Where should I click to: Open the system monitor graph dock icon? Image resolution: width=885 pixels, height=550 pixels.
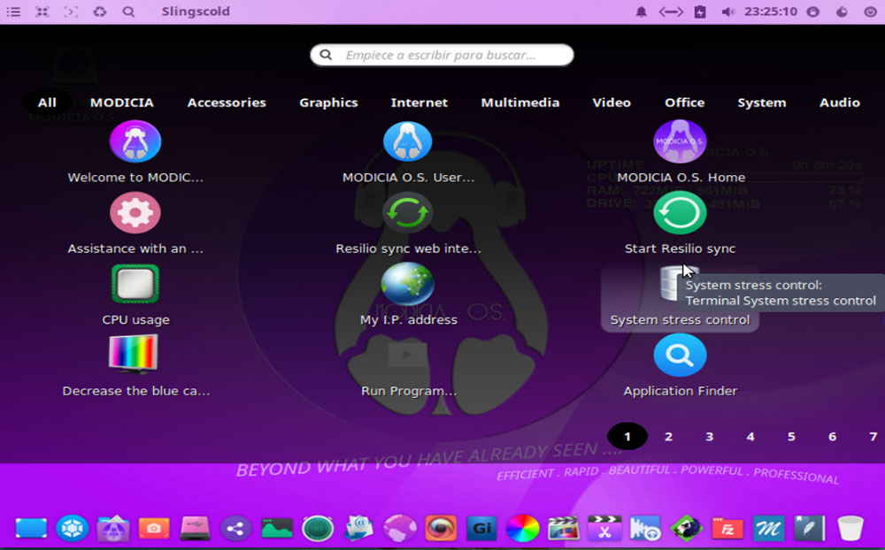click(276, 529)
